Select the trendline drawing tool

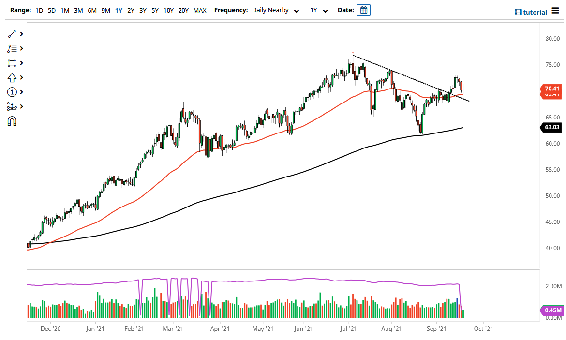tap(12, 34)
